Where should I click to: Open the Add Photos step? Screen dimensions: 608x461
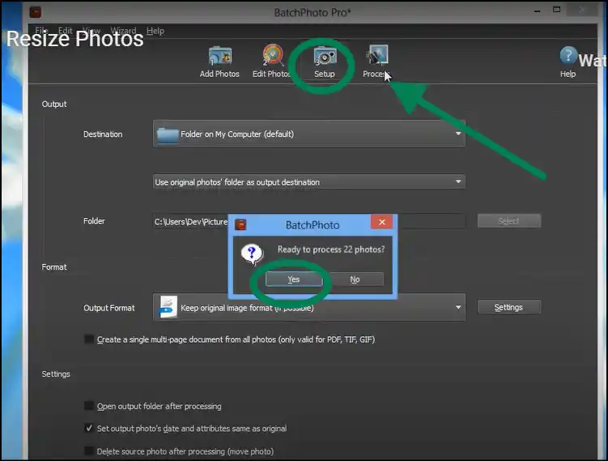pos(219,62)
